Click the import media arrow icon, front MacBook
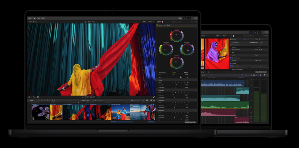Viewport: 299px width, 148px height. 34,18
